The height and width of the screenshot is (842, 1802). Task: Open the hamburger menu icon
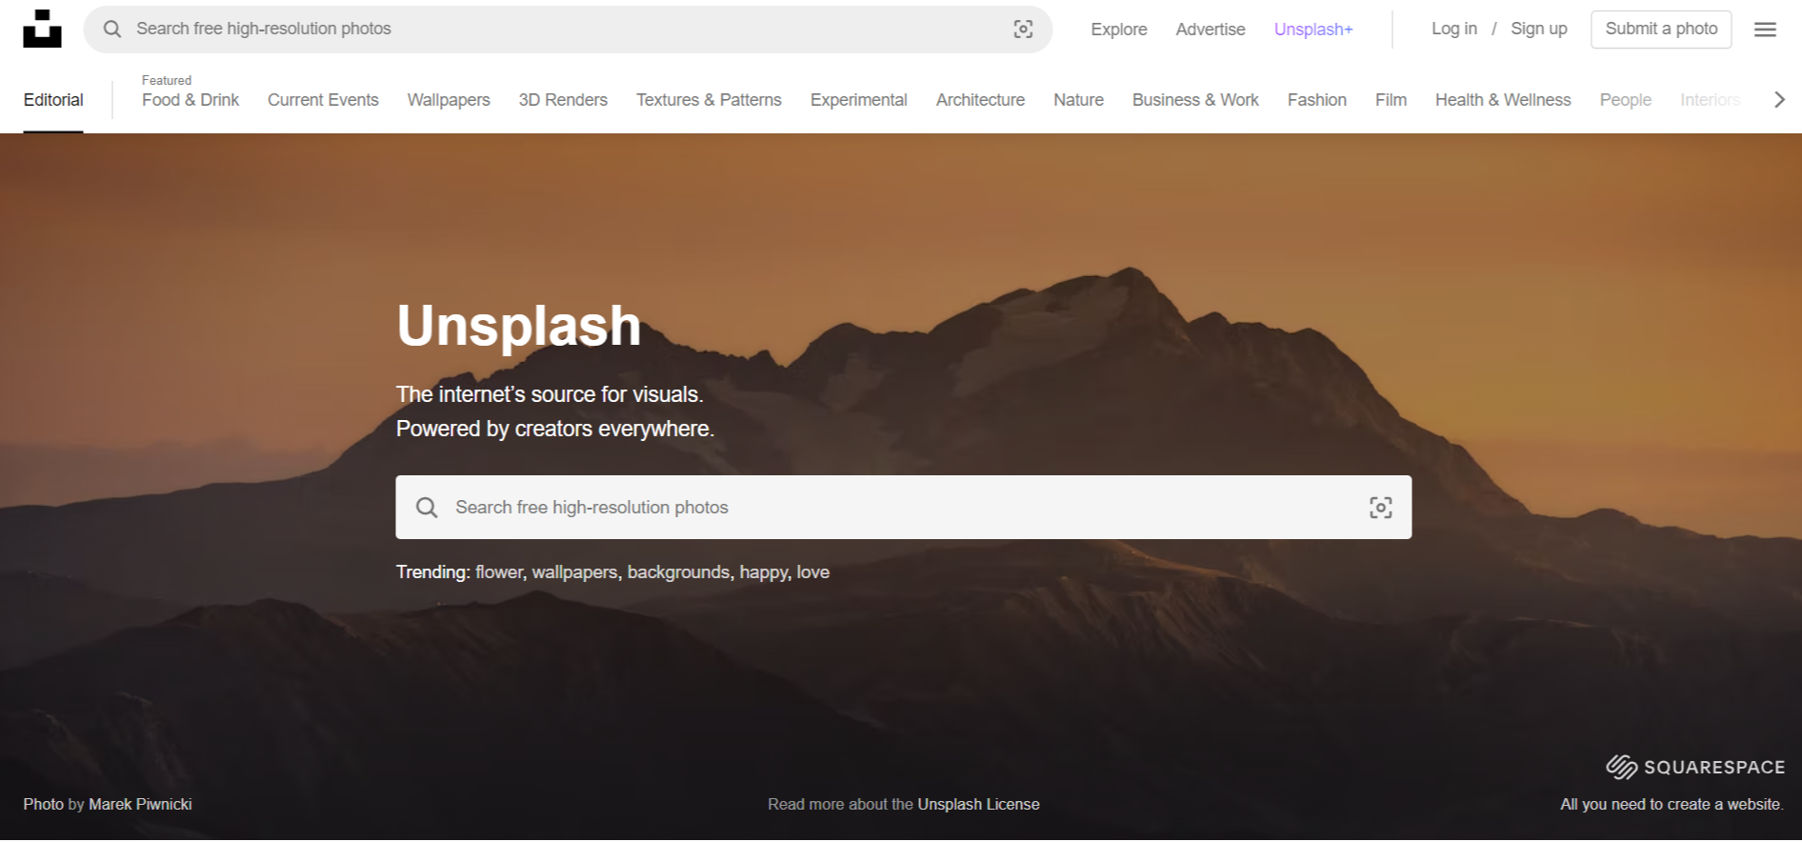(x=1765, y=30)
